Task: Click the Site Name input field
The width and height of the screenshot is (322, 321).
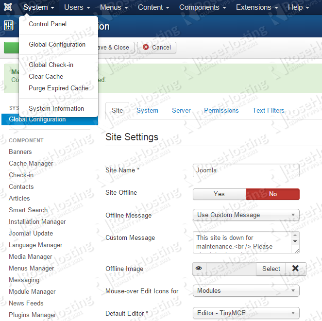Action: pyautogui.click(x=246, y=170)
